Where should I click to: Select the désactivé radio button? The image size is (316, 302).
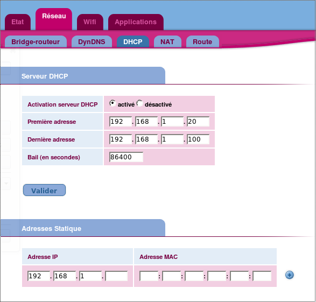tap(139, 103)
